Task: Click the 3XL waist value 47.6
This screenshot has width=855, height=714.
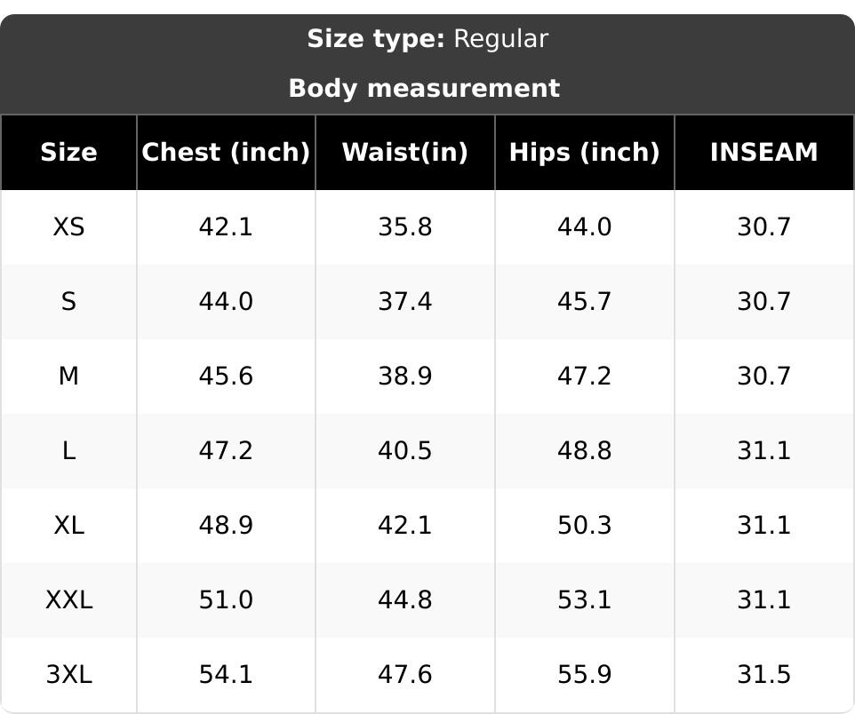Action: tap(405, 675)
